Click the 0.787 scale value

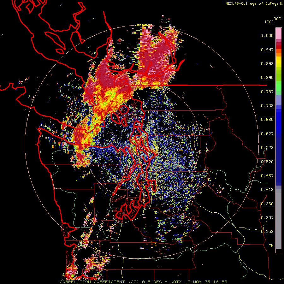click(267, 92)
